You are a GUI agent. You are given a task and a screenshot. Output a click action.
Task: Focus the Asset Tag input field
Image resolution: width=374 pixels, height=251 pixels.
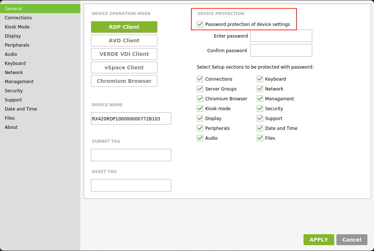[131, 185]
